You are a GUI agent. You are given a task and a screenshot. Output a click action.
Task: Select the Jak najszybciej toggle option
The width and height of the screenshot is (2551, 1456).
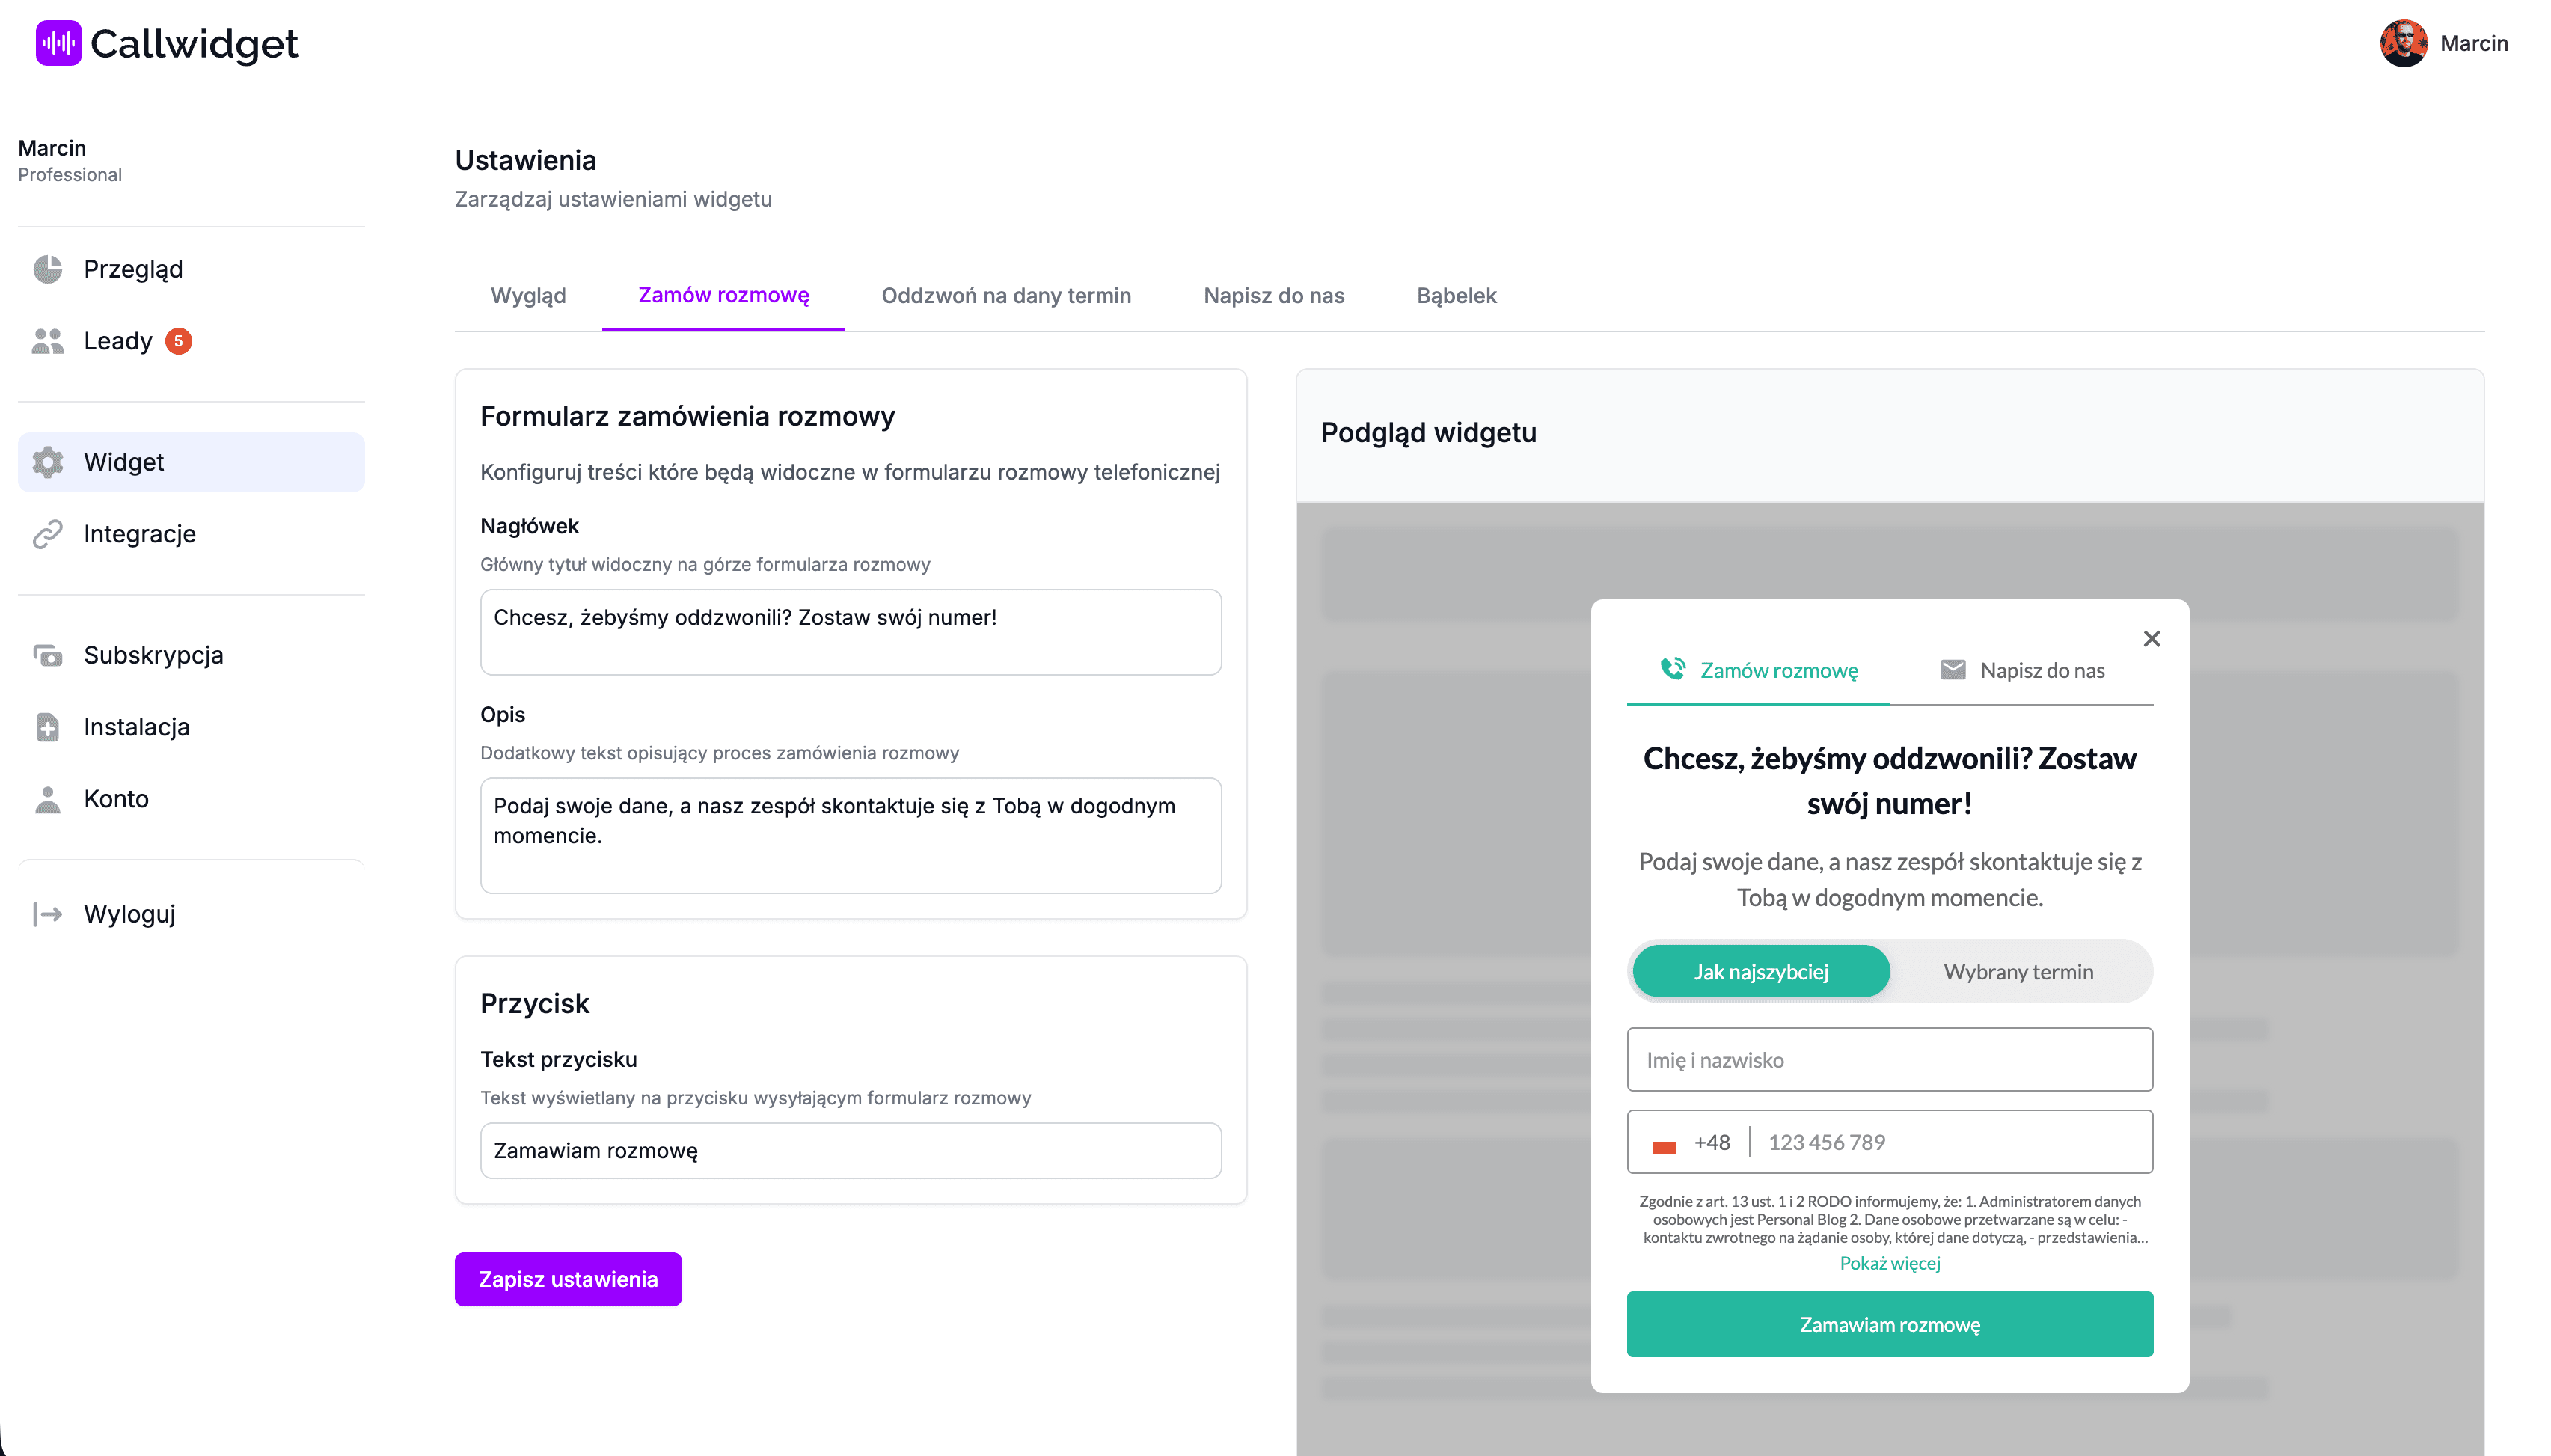point(1760,971)
